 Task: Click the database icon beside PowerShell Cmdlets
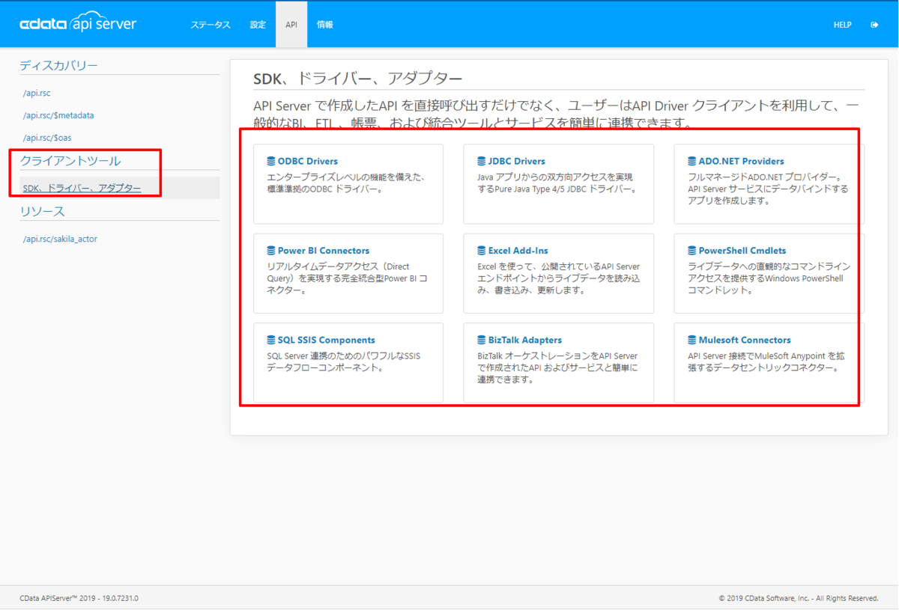point(692,251)
